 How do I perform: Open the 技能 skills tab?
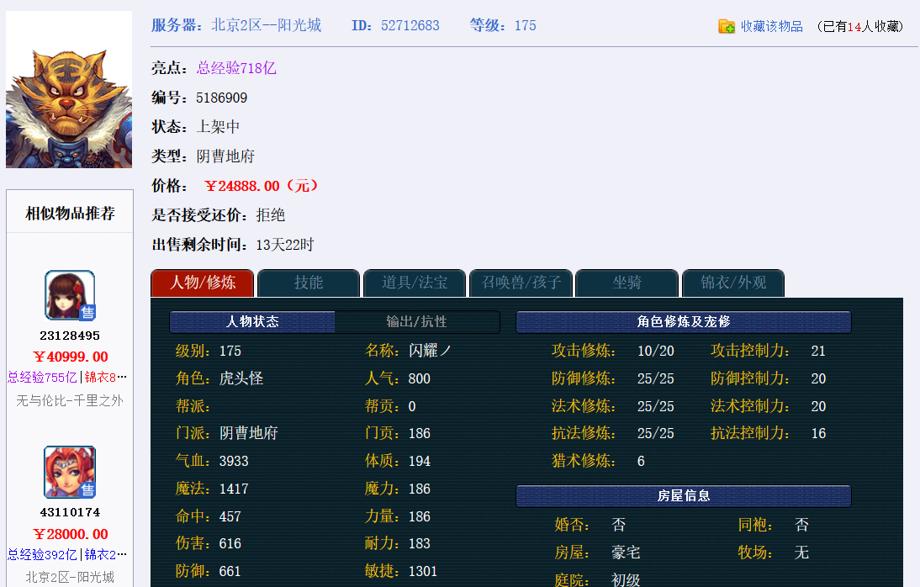pyautogui.click(x=308, y=283)
